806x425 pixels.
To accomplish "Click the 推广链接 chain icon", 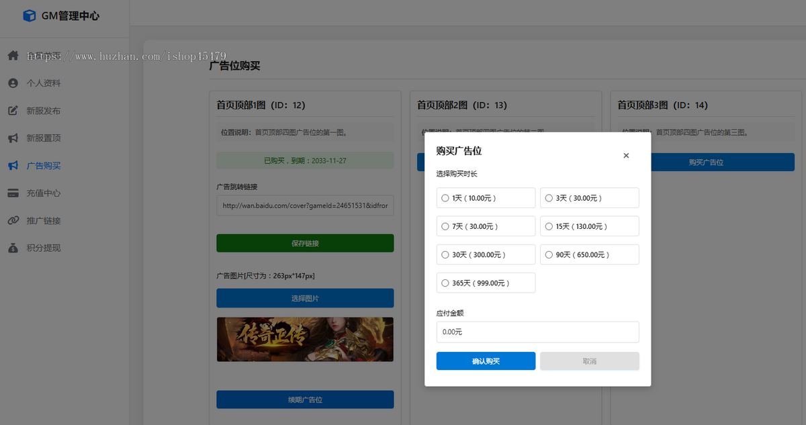I will tap(13, 221).
